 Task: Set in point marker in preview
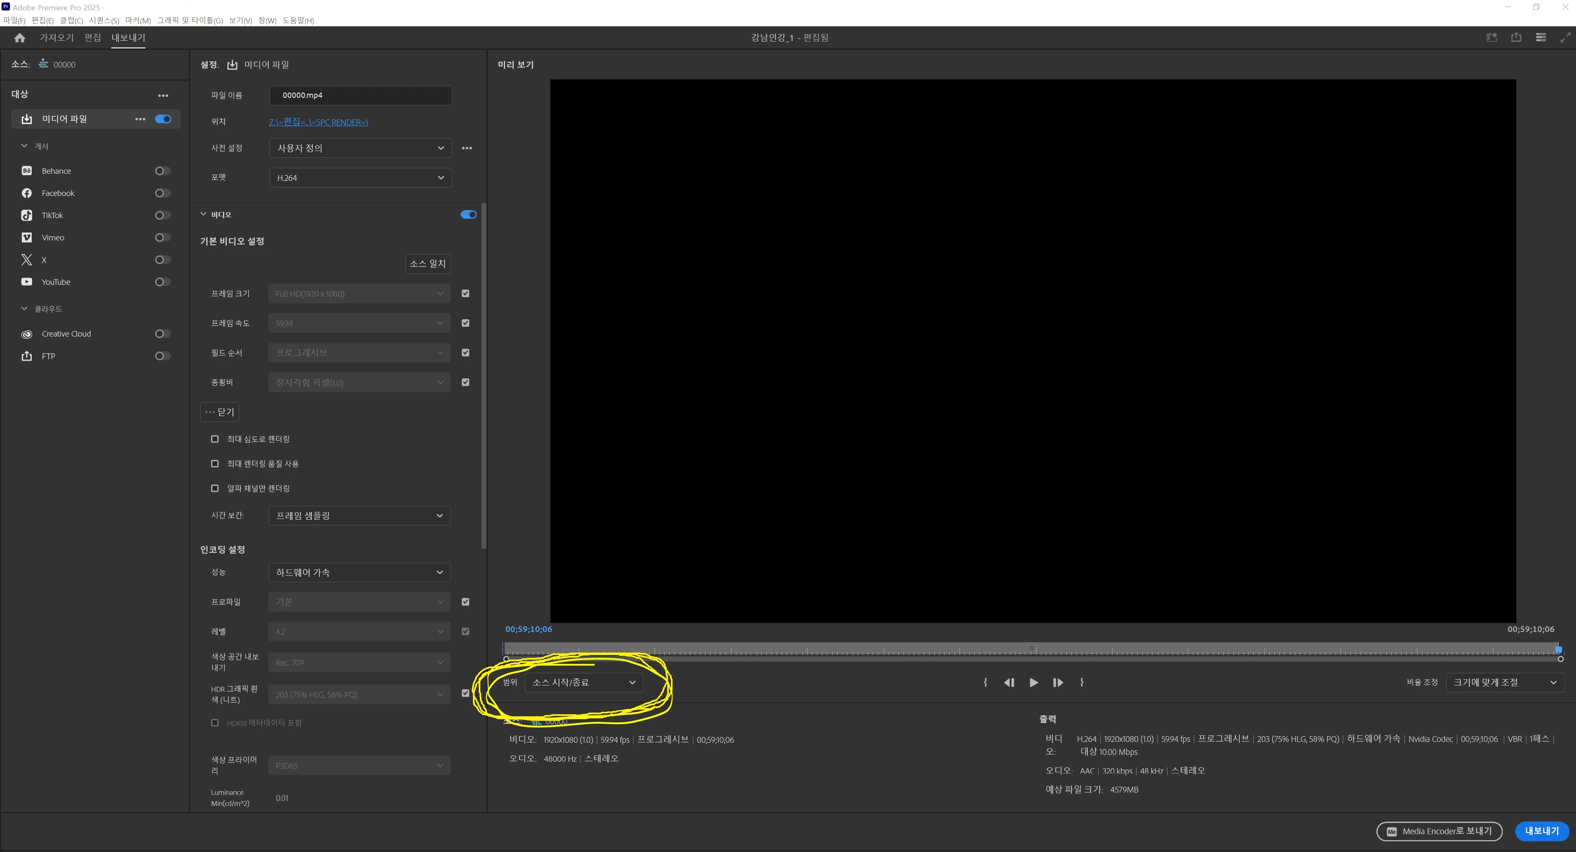point(985,683)
